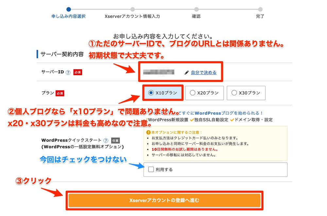Viewport: 327px width, 216px height.
Task: Click the サーバーID field label
Action: coord(53,72)
